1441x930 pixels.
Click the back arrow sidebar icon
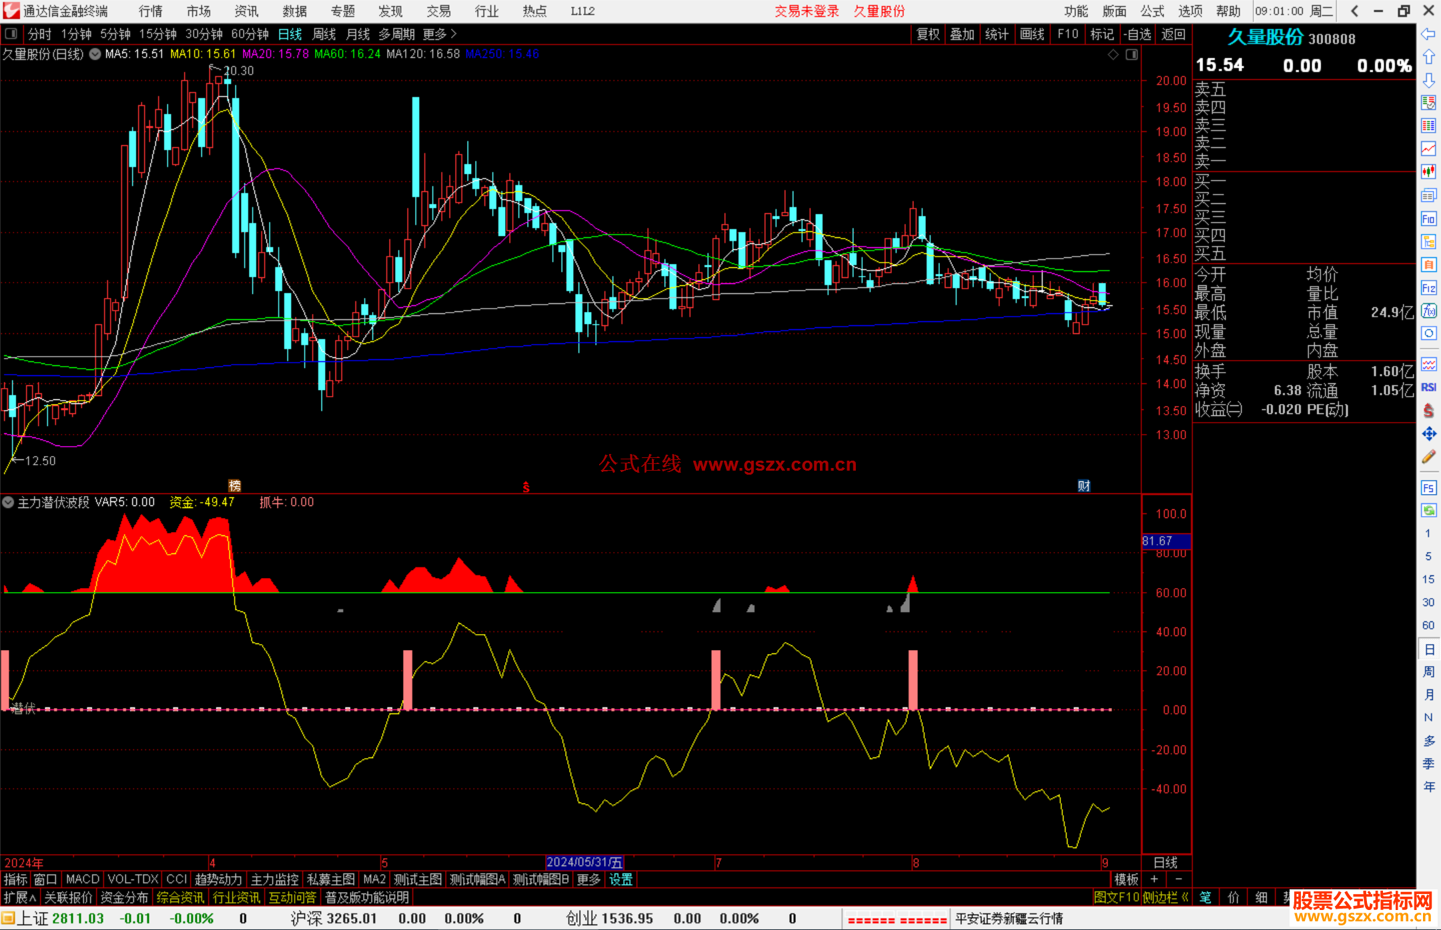coord(1428,34)
